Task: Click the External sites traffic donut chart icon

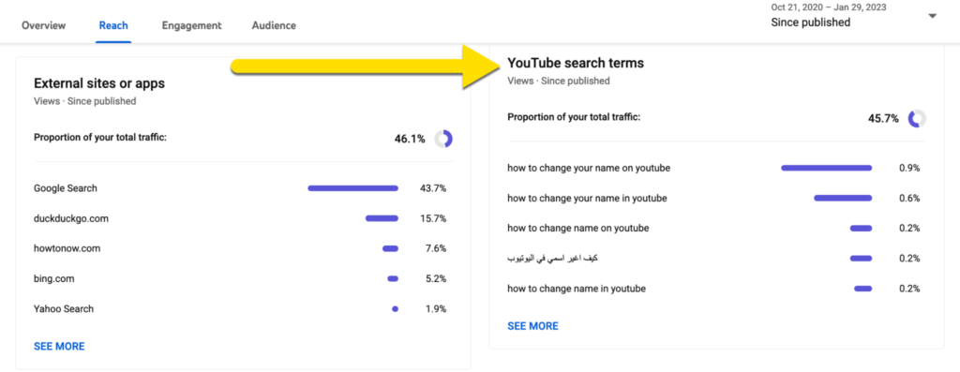Action: (x=443, y=139)
